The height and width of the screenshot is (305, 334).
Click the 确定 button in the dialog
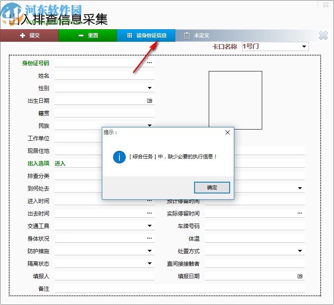(212, 187)
